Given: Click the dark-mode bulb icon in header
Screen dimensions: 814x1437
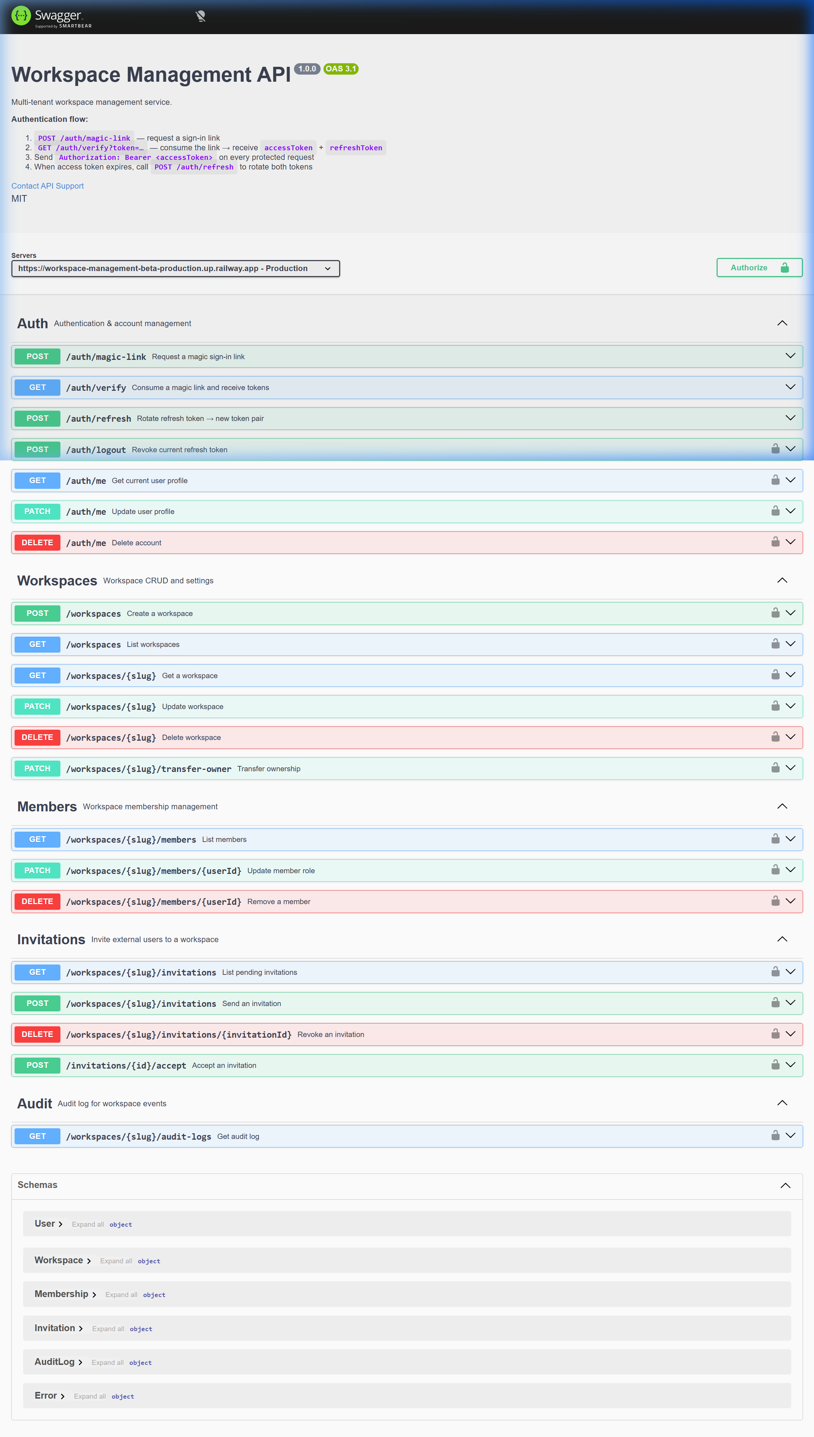Looking at the screenshot, I should point(201,16).
